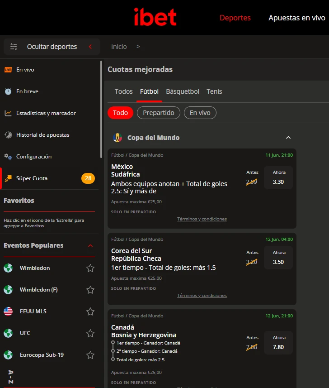Image resolution: width=329 pixels, height=388 pixels.
Task: Click the USA flag icon for EEUU MLS
Action: 8,311
